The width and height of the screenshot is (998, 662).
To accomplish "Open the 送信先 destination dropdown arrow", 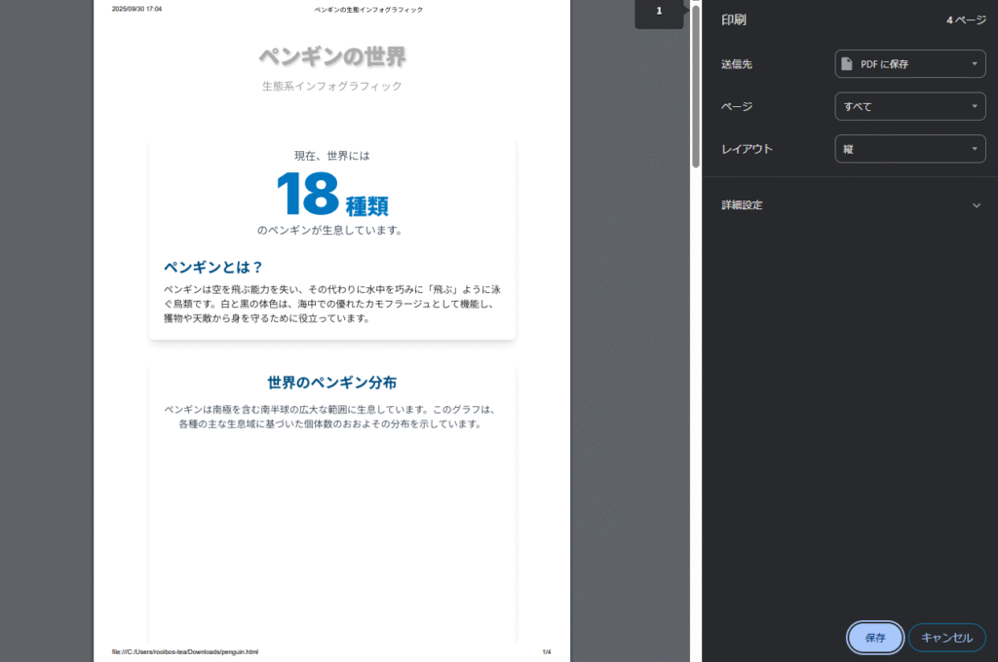I will (x=974, y=64).
